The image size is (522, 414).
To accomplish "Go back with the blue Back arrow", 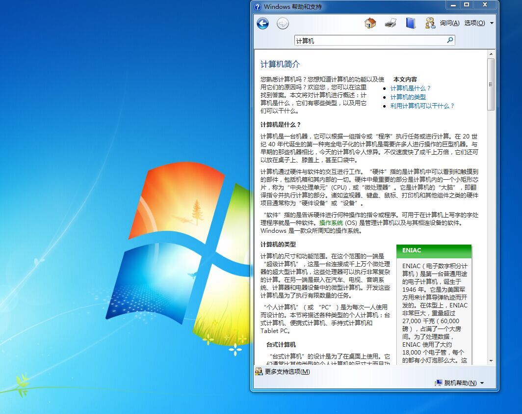I will pos(262,24).
